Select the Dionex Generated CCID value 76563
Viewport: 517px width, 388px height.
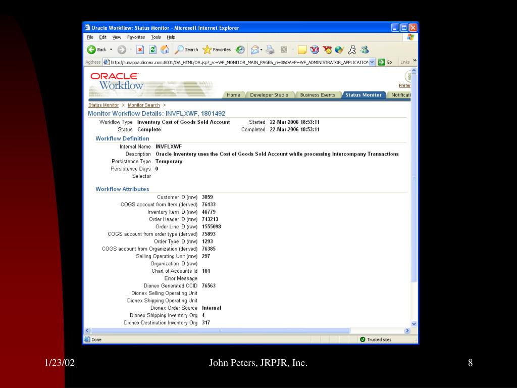(209, 286)
